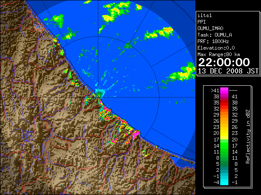Pick the dark green swatch beside left 5

pyautogui.click(x=224, y=164)
